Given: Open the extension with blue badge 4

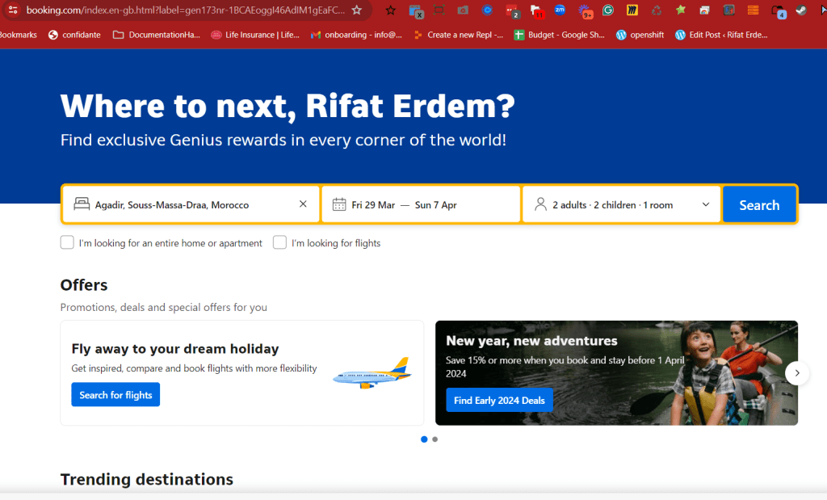Looking at the screenshot, I should point(779,11).
